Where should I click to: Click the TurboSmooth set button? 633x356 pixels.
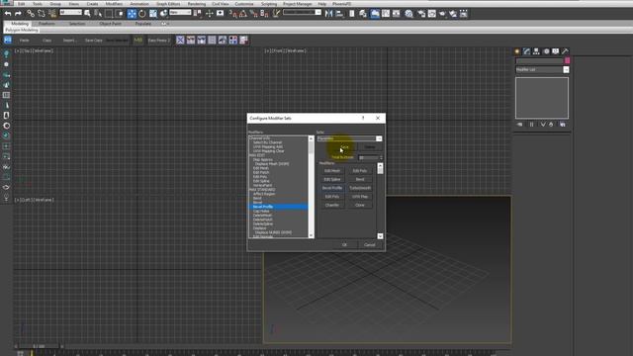tap(360, 188)
